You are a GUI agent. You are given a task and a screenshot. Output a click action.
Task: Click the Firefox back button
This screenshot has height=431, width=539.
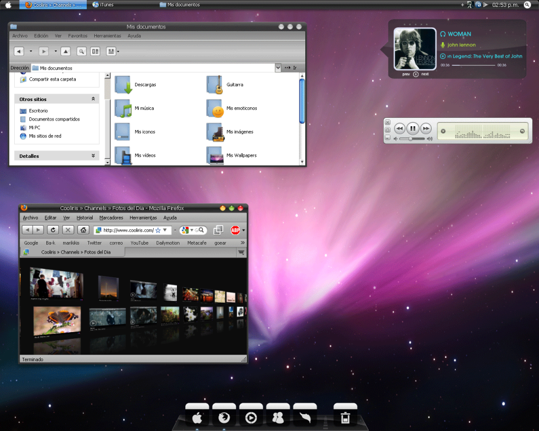coord(27,230)
